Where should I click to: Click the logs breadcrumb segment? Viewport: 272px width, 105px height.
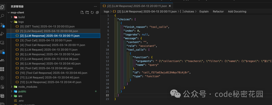[x=107, y=12]
